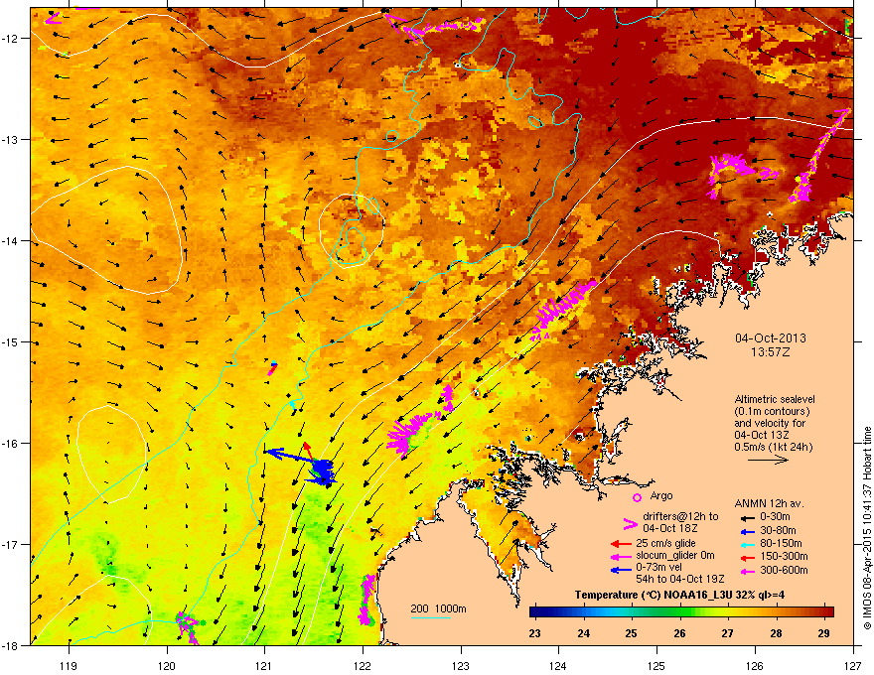Click the 25 cm/s glide label
Image resolution: width=874 pixels, height=675 pixels.
pos(666,543)
